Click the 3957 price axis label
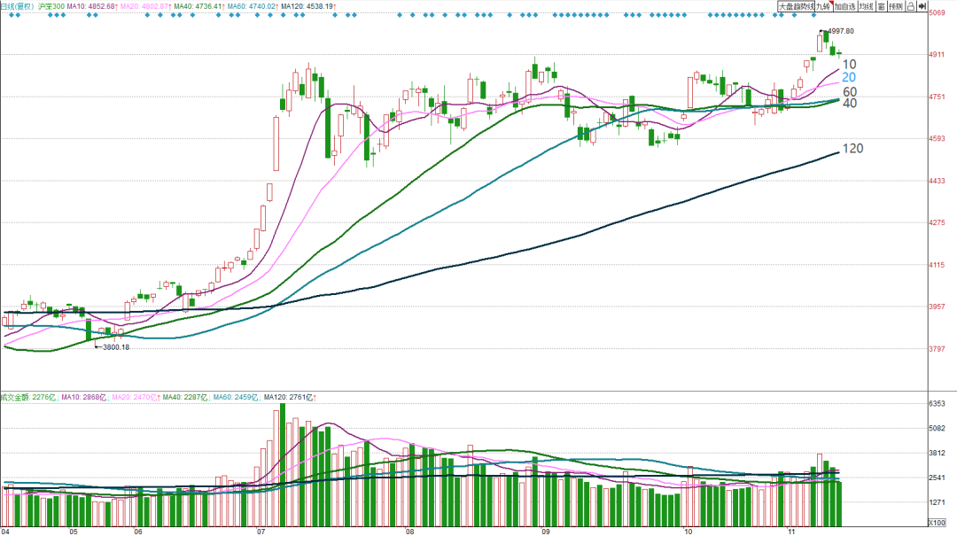The image size is (957, 536). [937, 307]
